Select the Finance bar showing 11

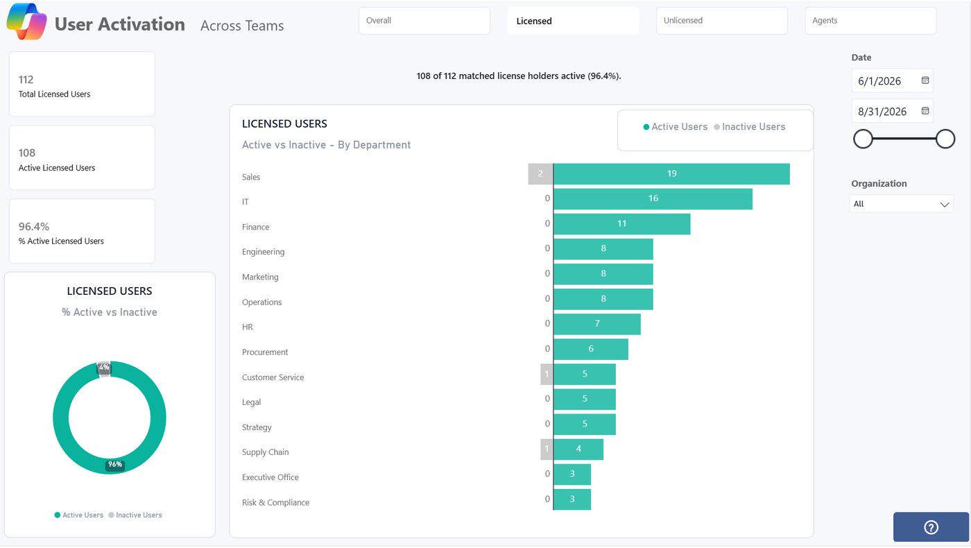click(622, 224)
